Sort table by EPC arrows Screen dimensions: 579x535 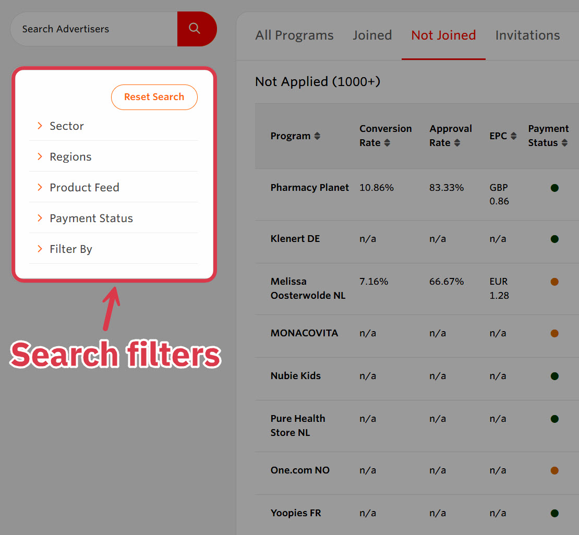[514, 136]
